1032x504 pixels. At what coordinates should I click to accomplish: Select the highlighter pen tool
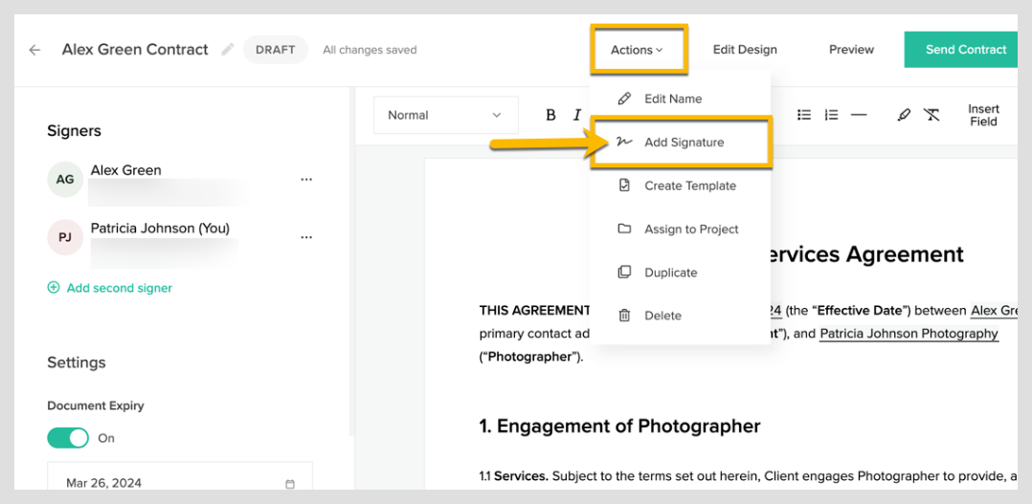coord(904,115)
